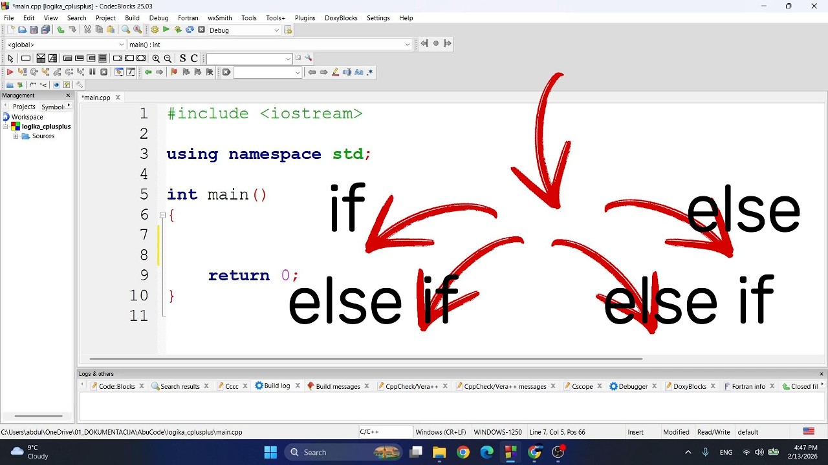This screenshot has width=828, height=465.
Task: Paste from clipboard toolbar icon
Action: [111, 30]
